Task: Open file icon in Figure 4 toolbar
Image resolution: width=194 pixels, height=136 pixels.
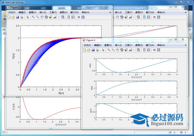Action: tap(88, 50)
